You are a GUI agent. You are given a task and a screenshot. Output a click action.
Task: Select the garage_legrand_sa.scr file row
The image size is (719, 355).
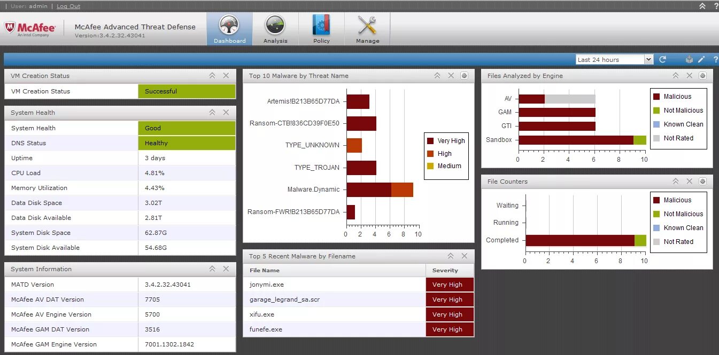click(358, 299)
